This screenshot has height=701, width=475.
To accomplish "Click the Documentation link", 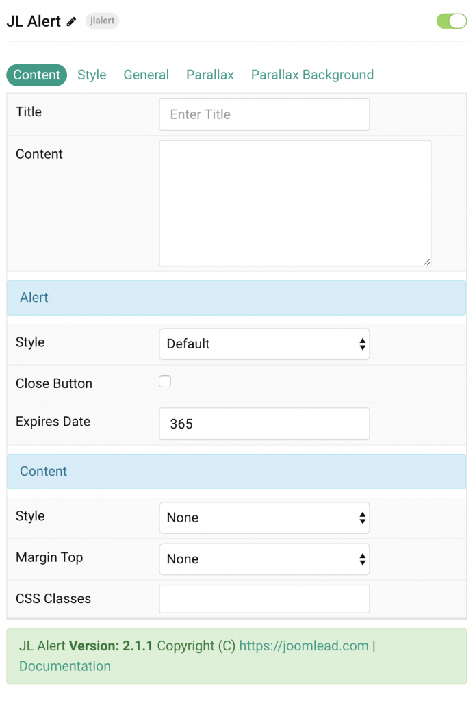I will click(64, 666).
